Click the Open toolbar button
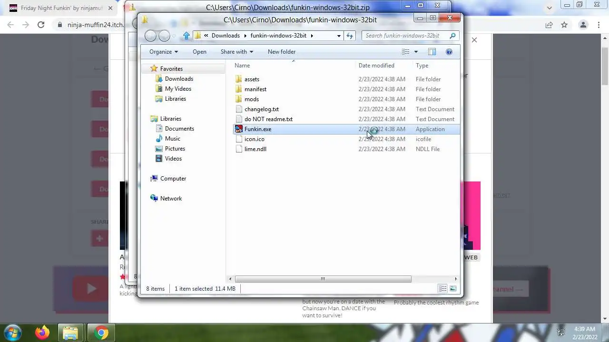Image resolution: width=609 pixels, height=342 pixels. 199,52
